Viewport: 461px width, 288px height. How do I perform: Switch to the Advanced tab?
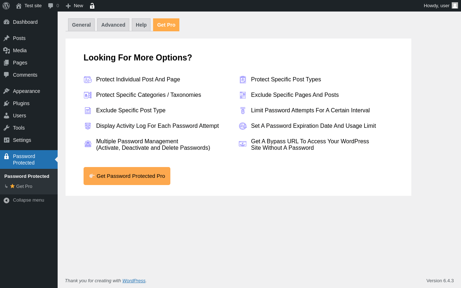click(113, 25)
